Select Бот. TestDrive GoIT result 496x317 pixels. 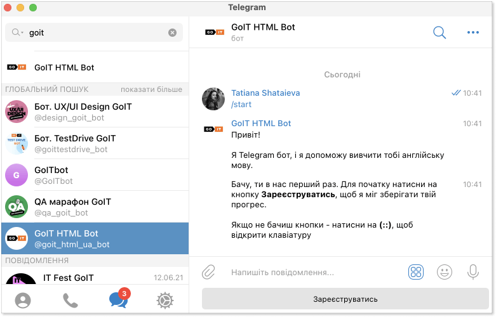pyautogui.click(x=95, y=143)
